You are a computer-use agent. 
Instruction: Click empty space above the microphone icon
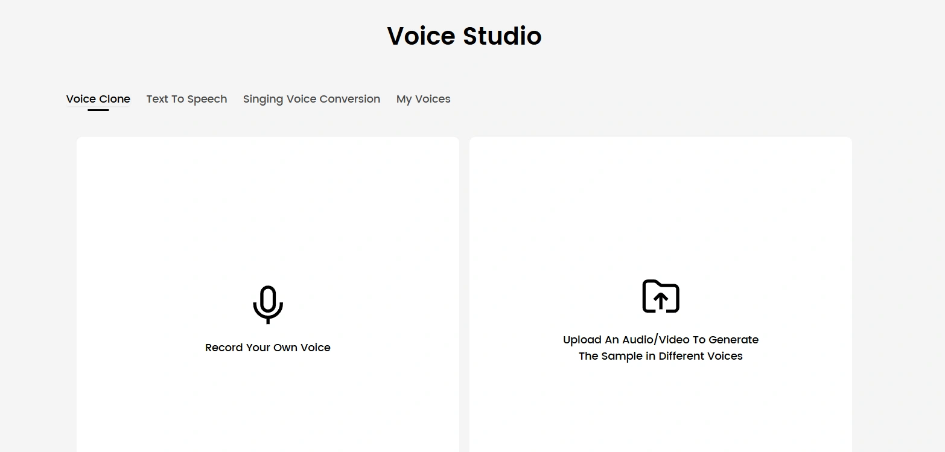pyautogui.click(x=268, y=211)
